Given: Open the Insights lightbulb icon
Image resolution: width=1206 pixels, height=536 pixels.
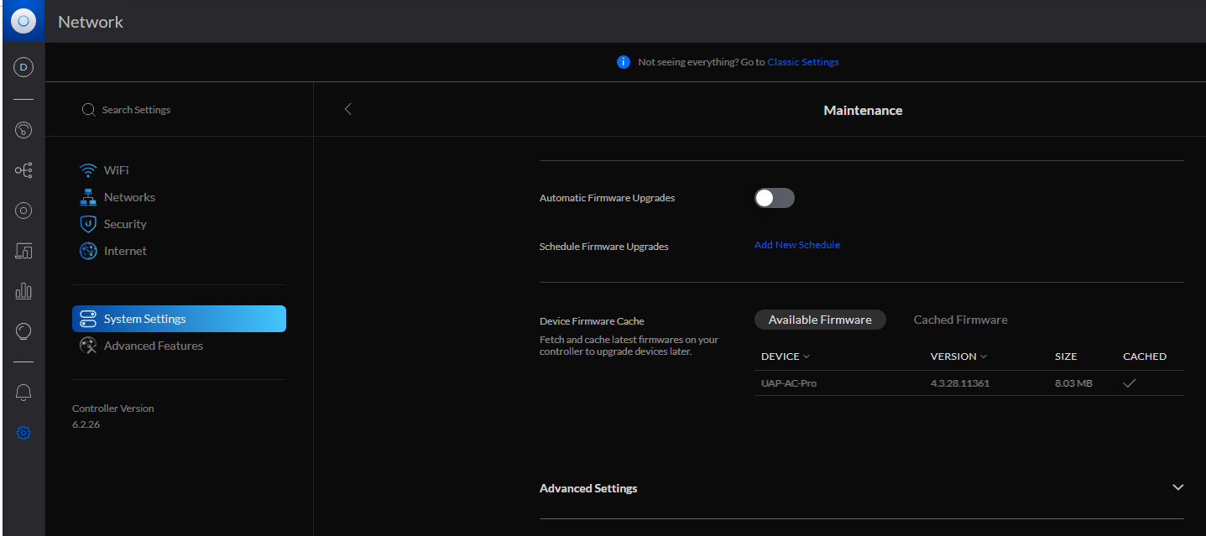Looking at the screenshot, I should coord(23,331).
